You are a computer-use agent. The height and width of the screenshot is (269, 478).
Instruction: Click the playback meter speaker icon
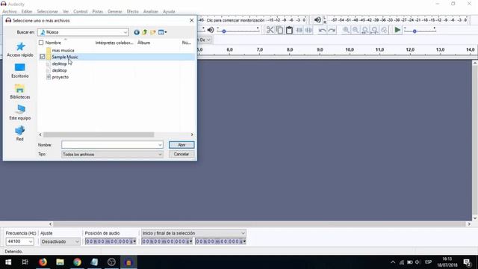click(x=317, y=20)
